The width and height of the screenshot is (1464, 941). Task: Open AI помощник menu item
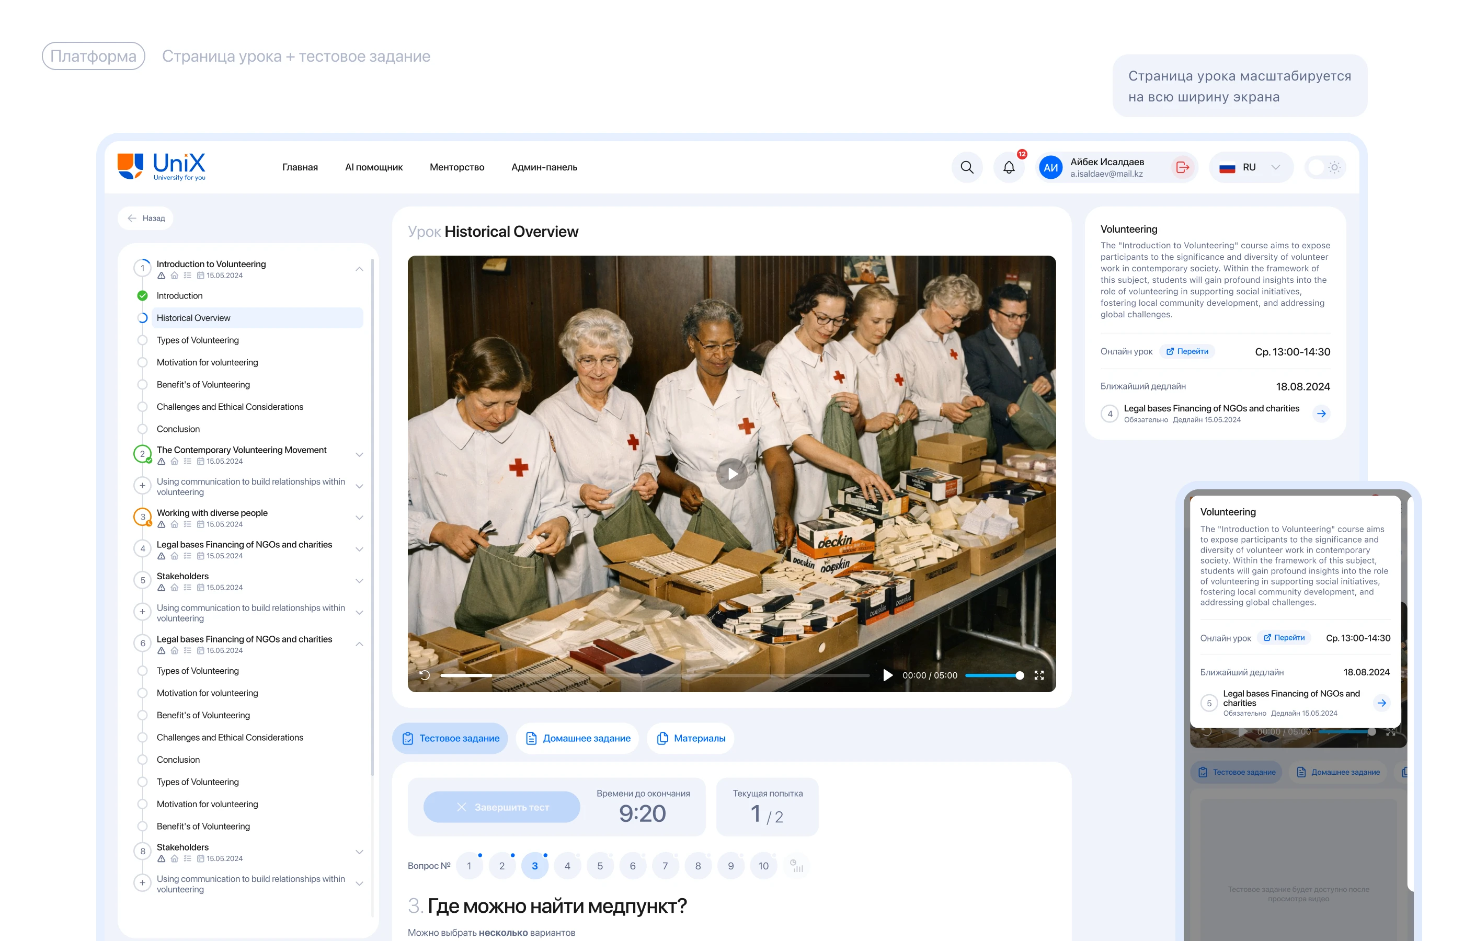pyautogui.click(x=373, y=167)
